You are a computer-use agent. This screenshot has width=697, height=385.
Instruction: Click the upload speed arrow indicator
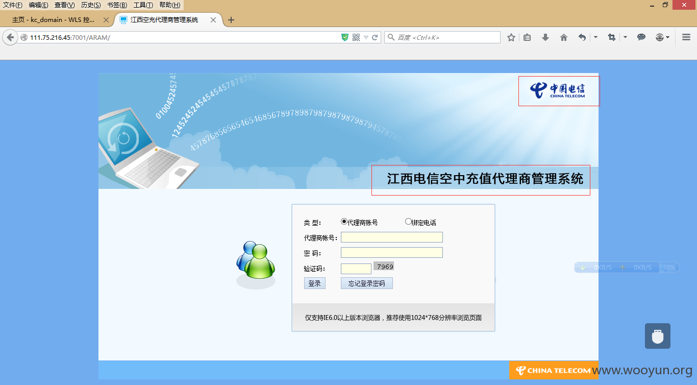[x=622, y=268]
